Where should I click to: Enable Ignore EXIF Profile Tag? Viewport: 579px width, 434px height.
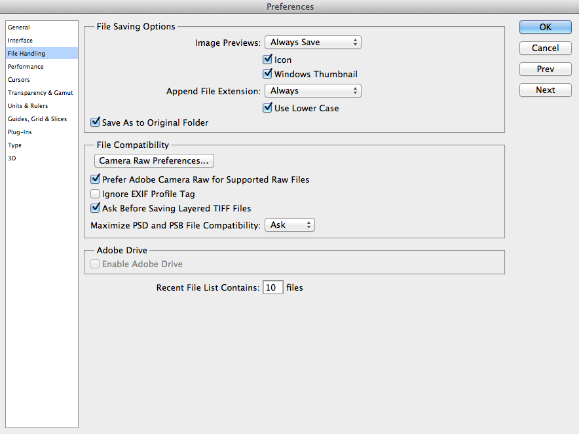(95, 194)
